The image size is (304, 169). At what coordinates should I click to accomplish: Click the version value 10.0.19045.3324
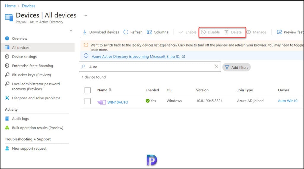[209, 101]
